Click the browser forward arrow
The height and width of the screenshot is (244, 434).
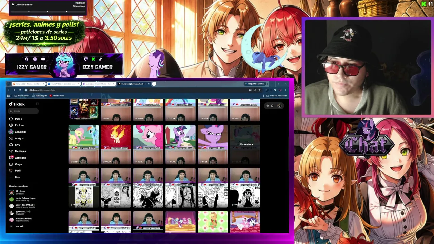[x=14, y=90]
